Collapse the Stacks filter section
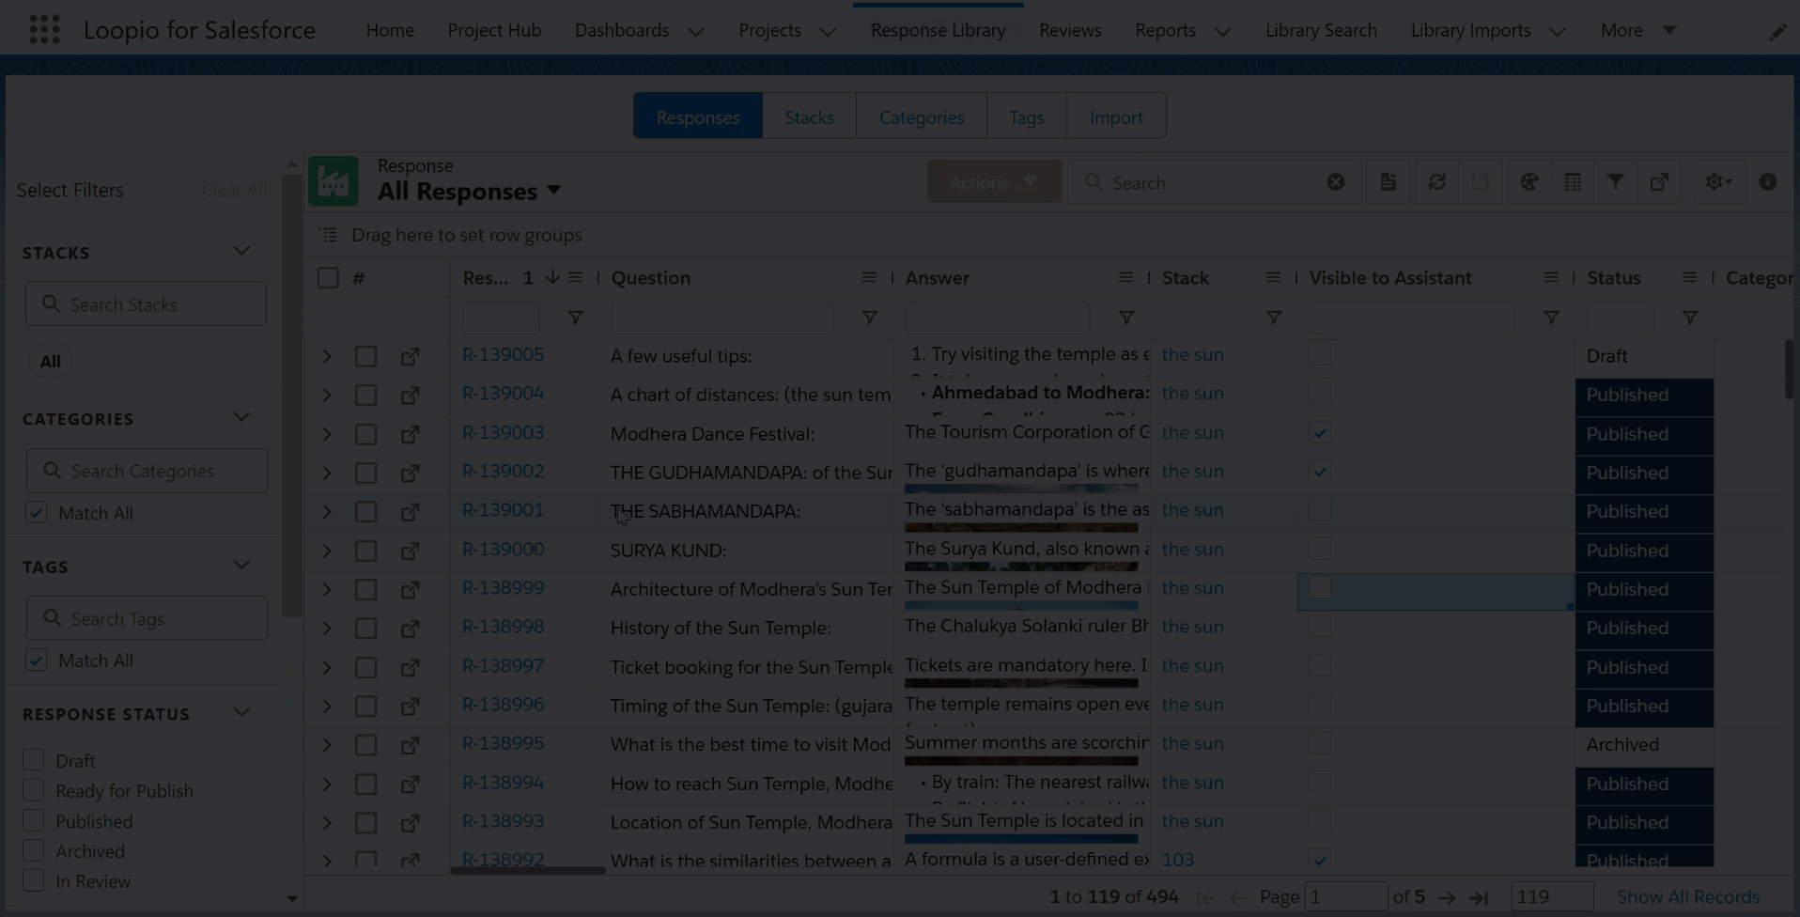The width and height of the screenshot is (1800, 917). (241, 252)
